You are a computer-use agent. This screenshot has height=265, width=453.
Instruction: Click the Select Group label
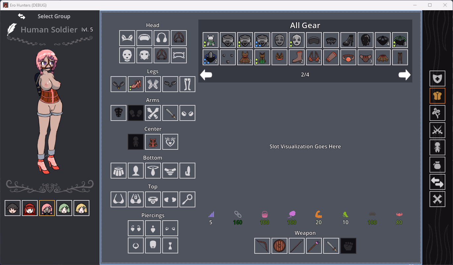(54, 16)
